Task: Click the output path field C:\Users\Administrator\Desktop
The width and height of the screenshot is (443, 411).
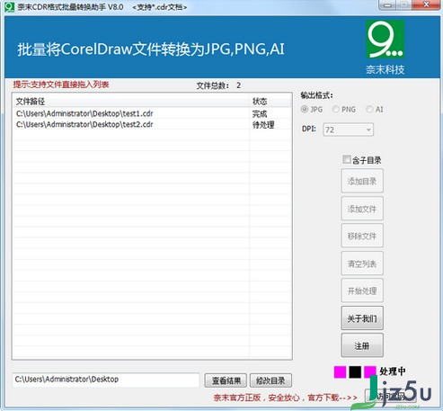Action: (106, 380)
